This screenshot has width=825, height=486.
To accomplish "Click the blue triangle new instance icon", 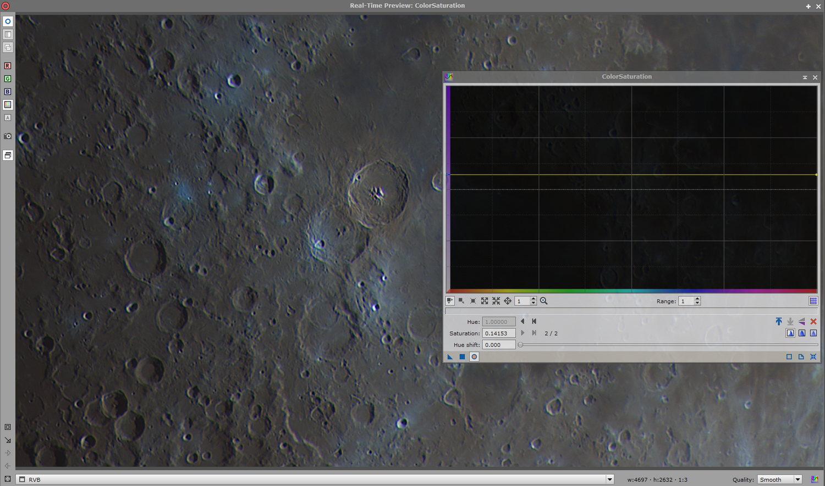I will (x=450, y=357).
